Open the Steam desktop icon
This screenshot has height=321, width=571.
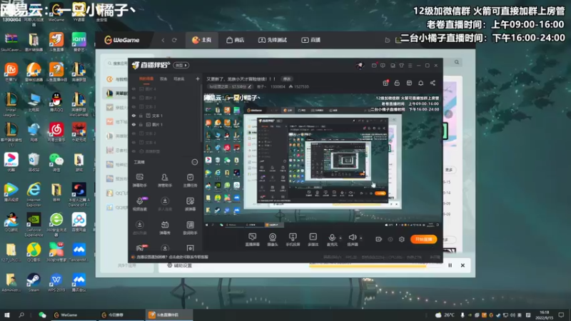(34, 282)
